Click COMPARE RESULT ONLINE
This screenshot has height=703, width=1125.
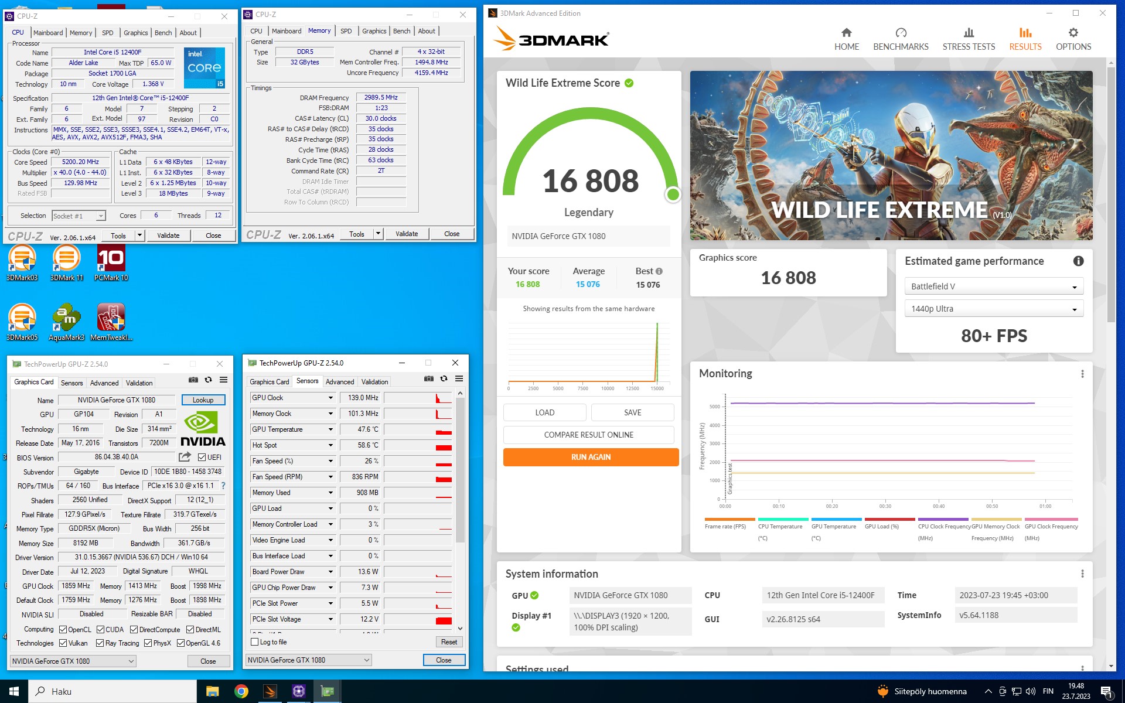tap(588, 435)
